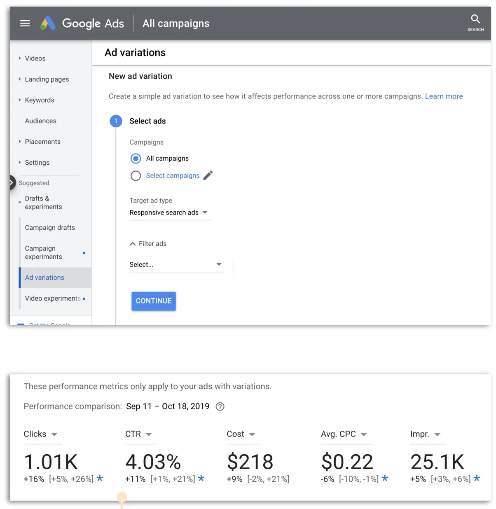This screenshot has height=509, width=496.
Task: Click the 25.1K impressions value
Action: pos(437,462)
